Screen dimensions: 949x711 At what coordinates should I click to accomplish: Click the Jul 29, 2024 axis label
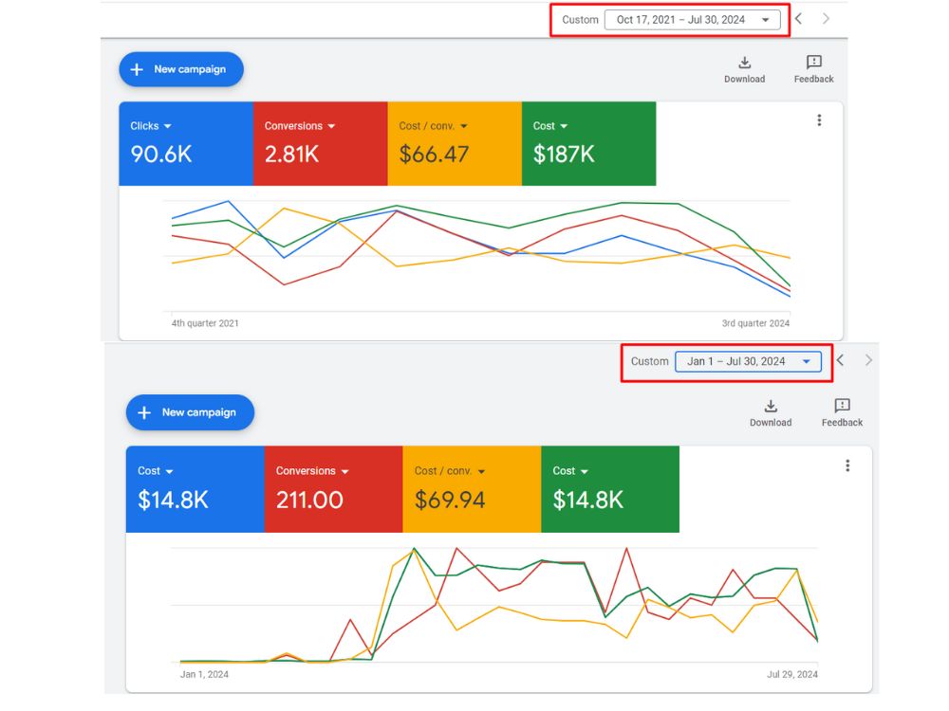[792, 674]
